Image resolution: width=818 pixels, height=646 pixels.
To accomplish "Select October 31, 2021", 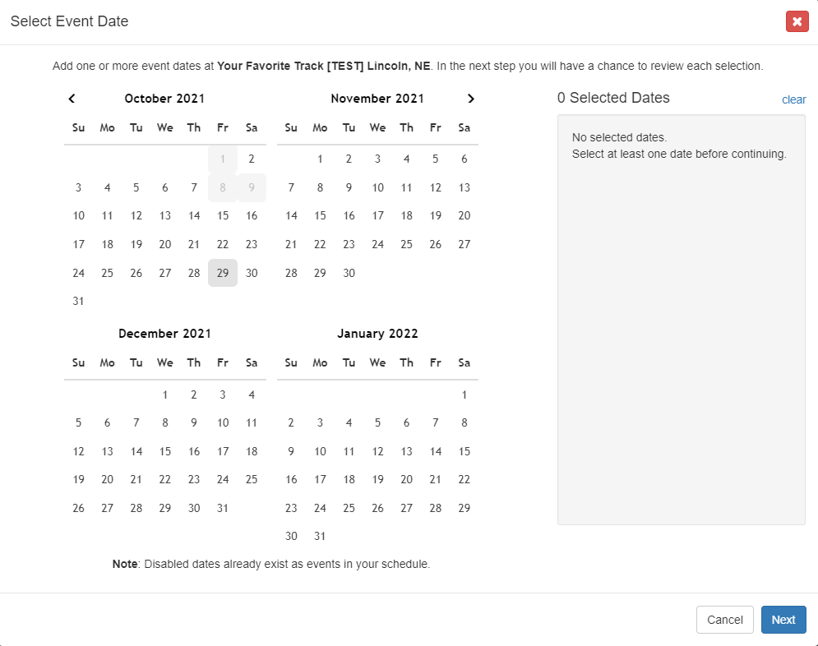I will coord(78,301).
